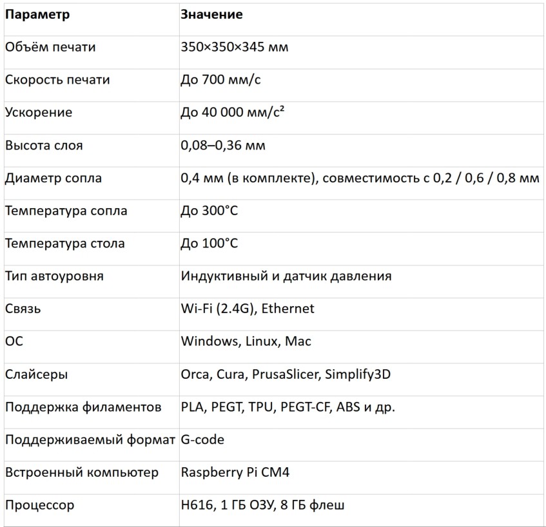Select the До 300°C nozzle temperature value
546x527 pixels.
click(x=210, y=211)
